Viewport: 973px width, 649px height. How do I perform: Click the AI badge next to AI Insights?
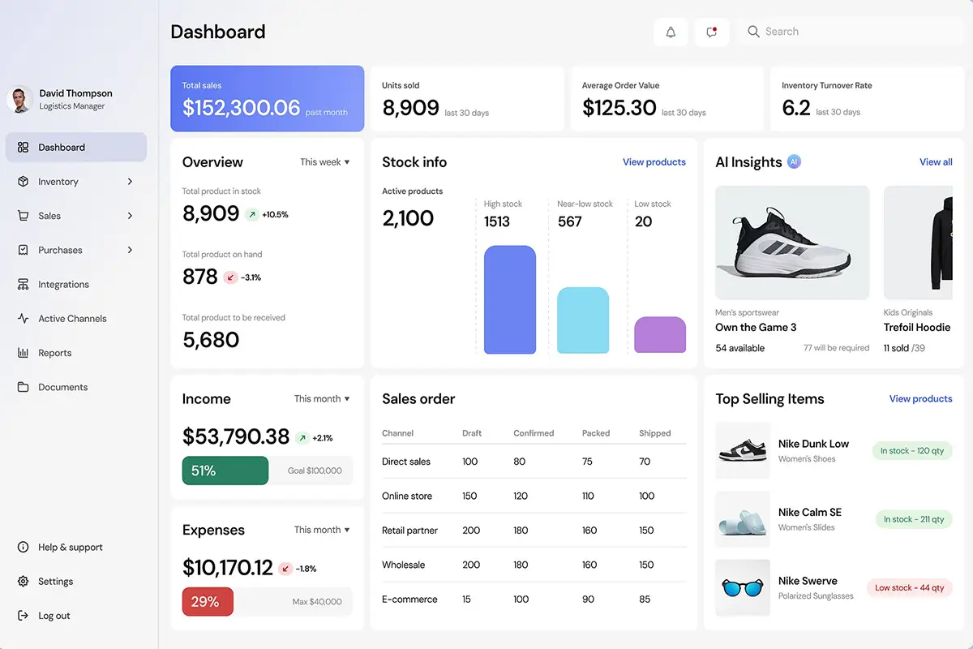pyautogui.click(x=794, y=161)
